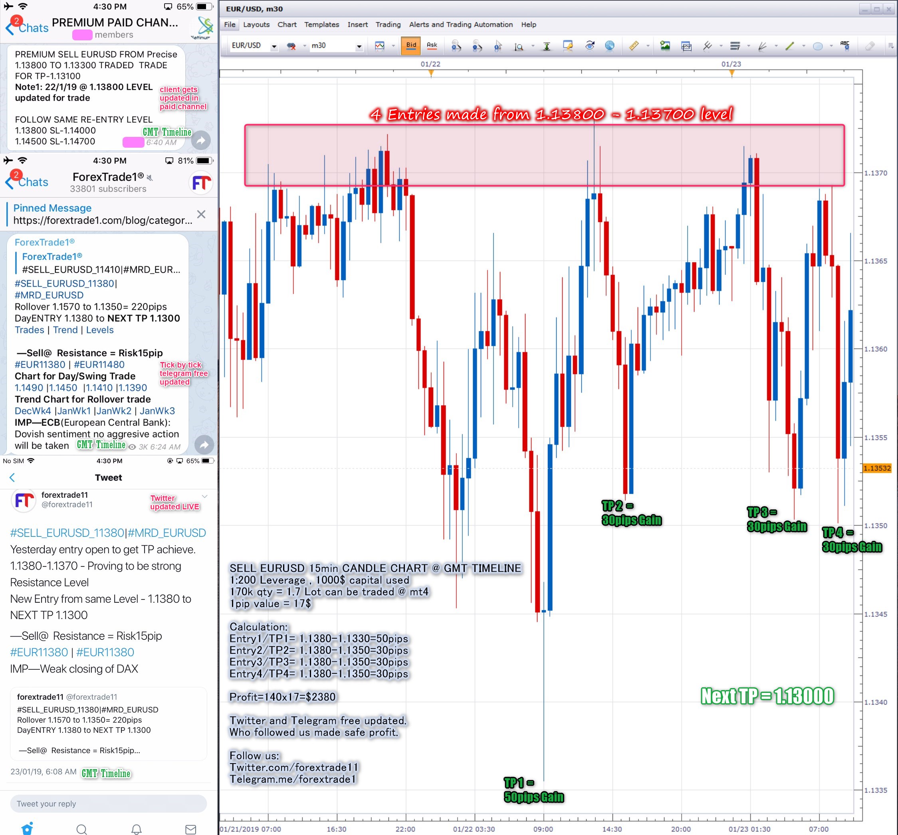Open the chart link/unlink chain icon
This screenshot has width=898, height=835.
click(291, 46)
